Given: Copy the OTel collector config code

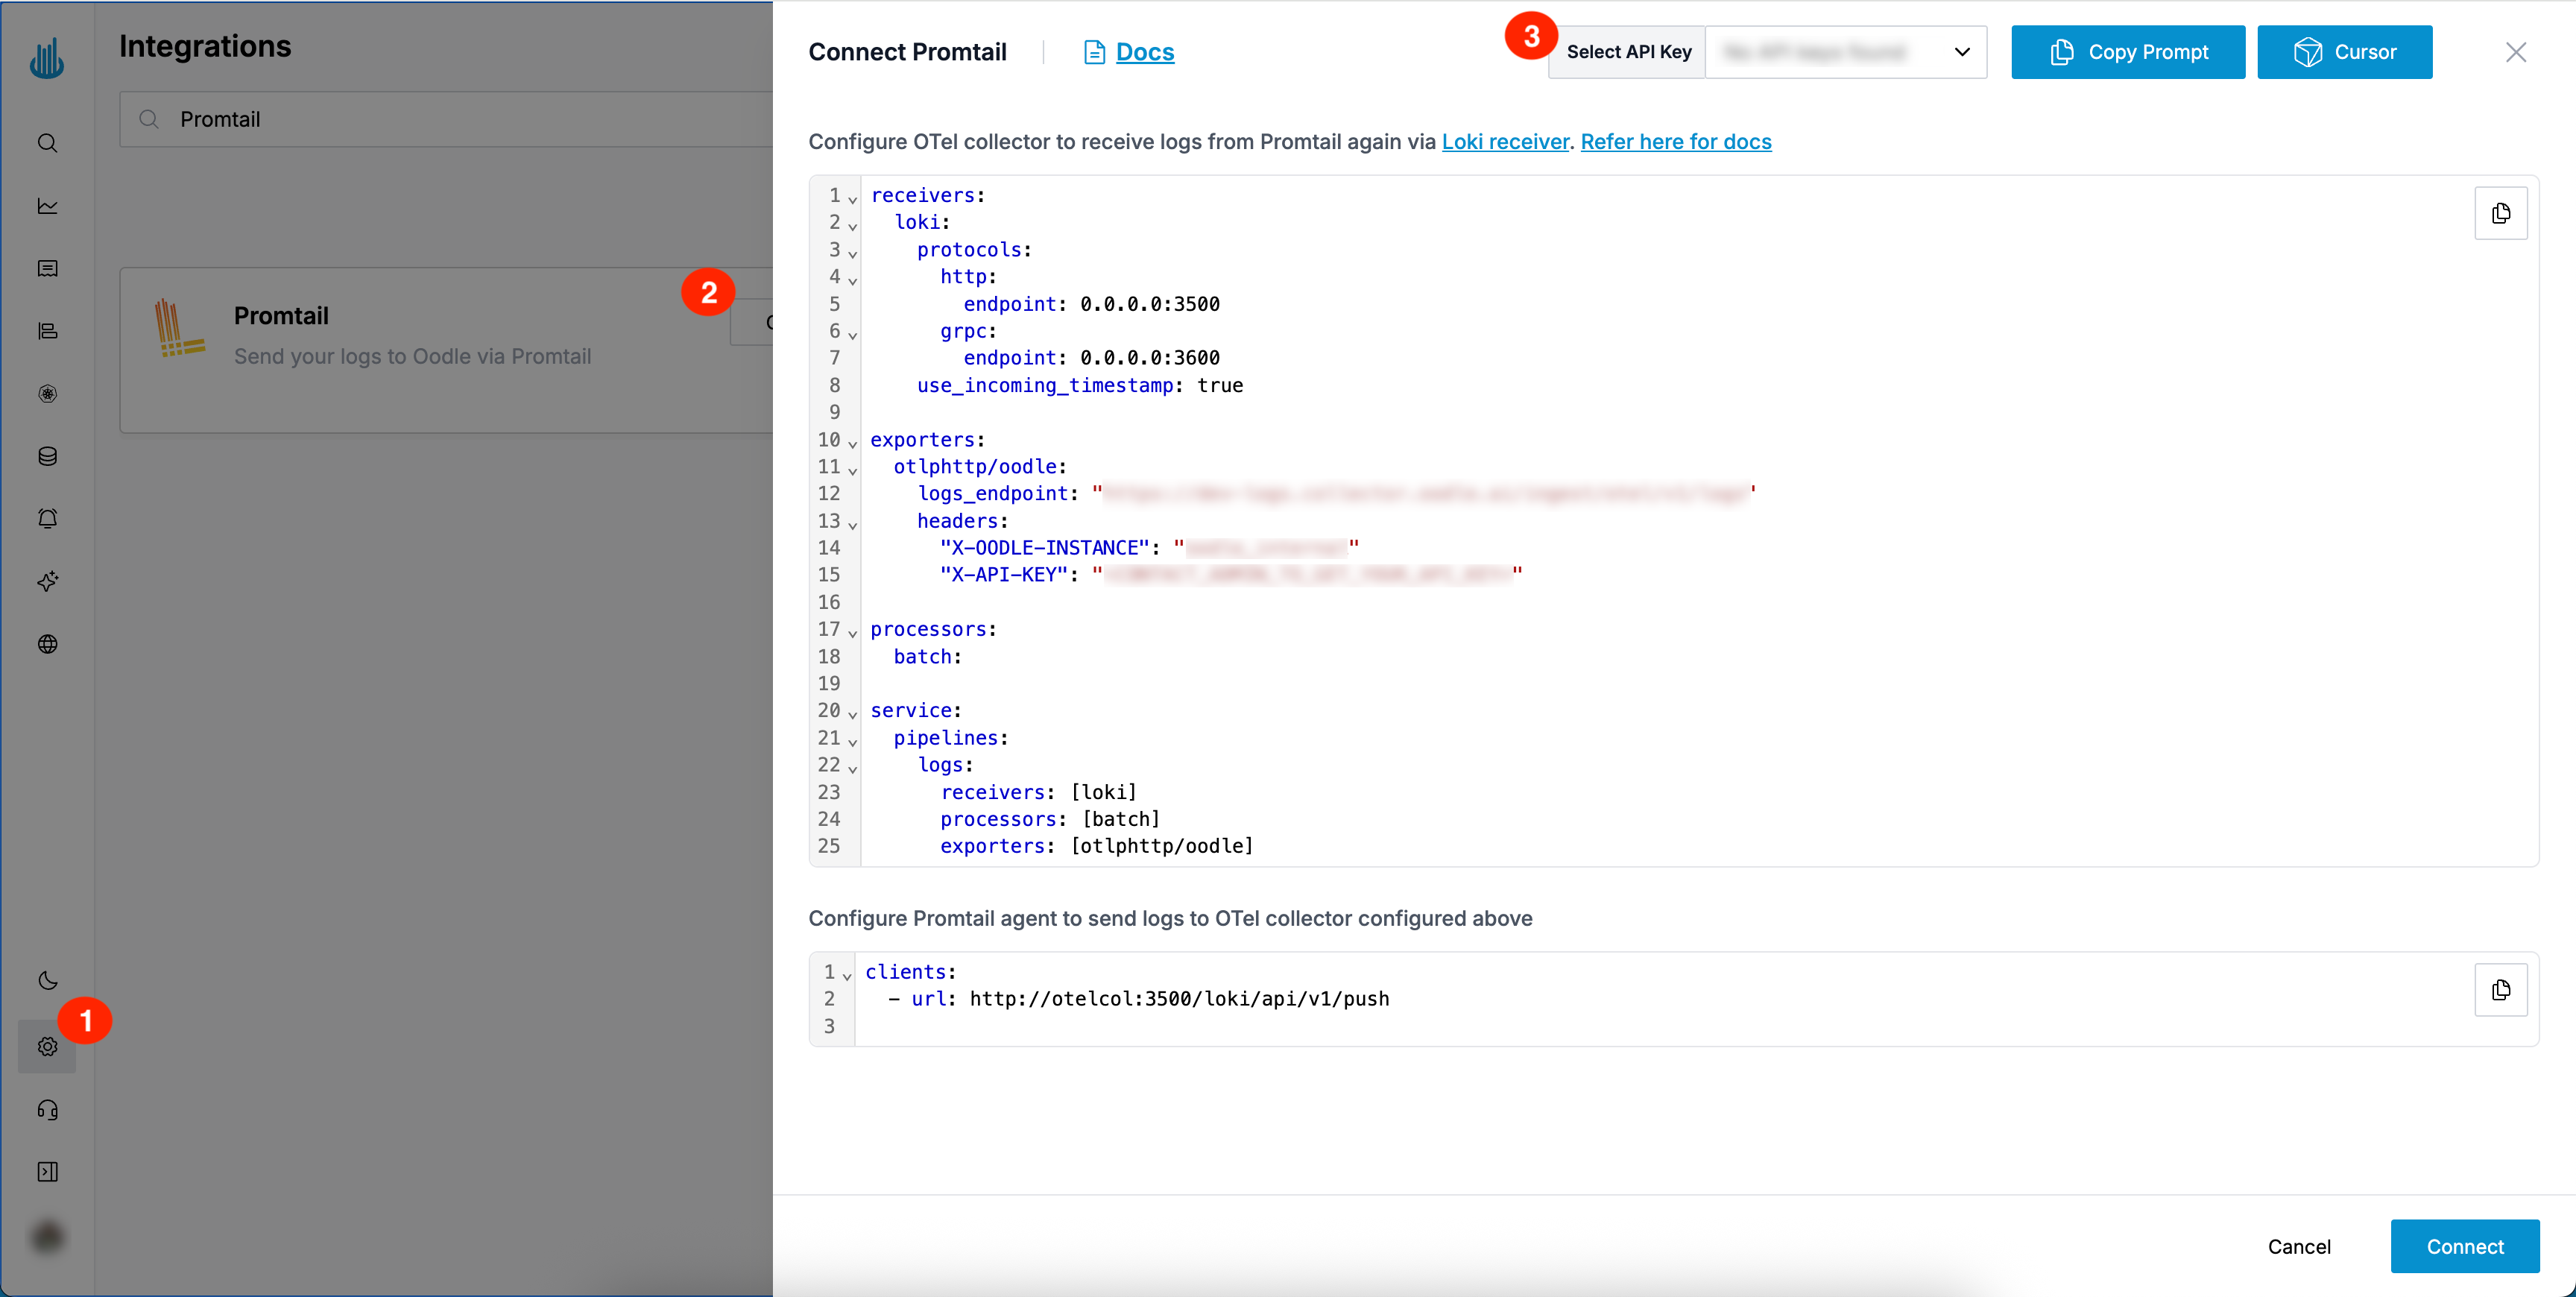Looking at the screenshot, I should (x=2500, y=213).
